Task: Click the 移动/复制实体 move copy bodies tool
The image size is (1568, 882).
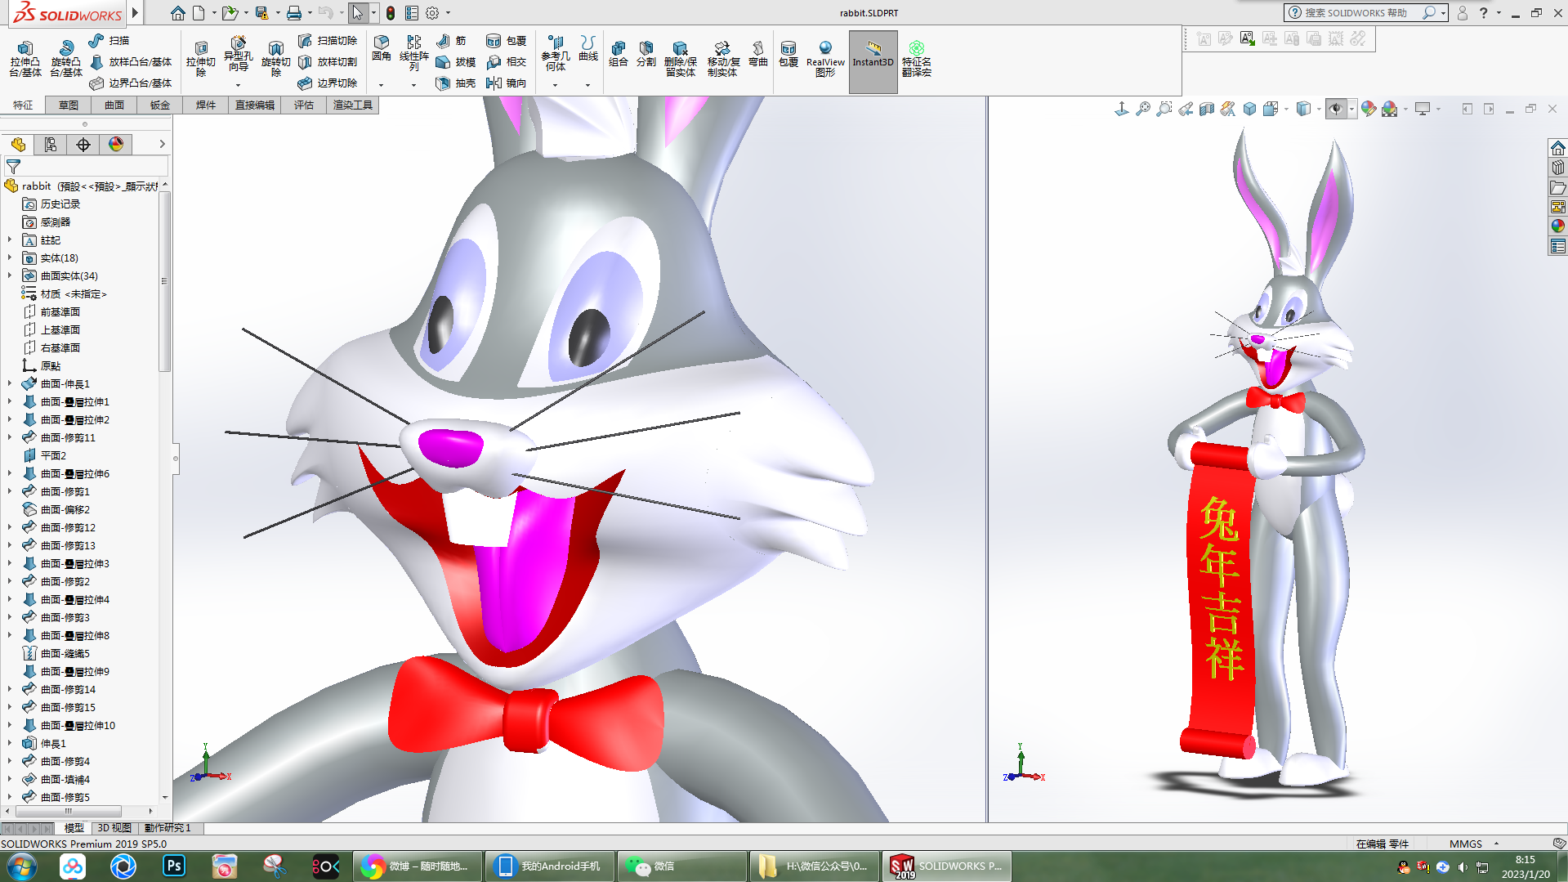Action: click(x=722, y=58)
